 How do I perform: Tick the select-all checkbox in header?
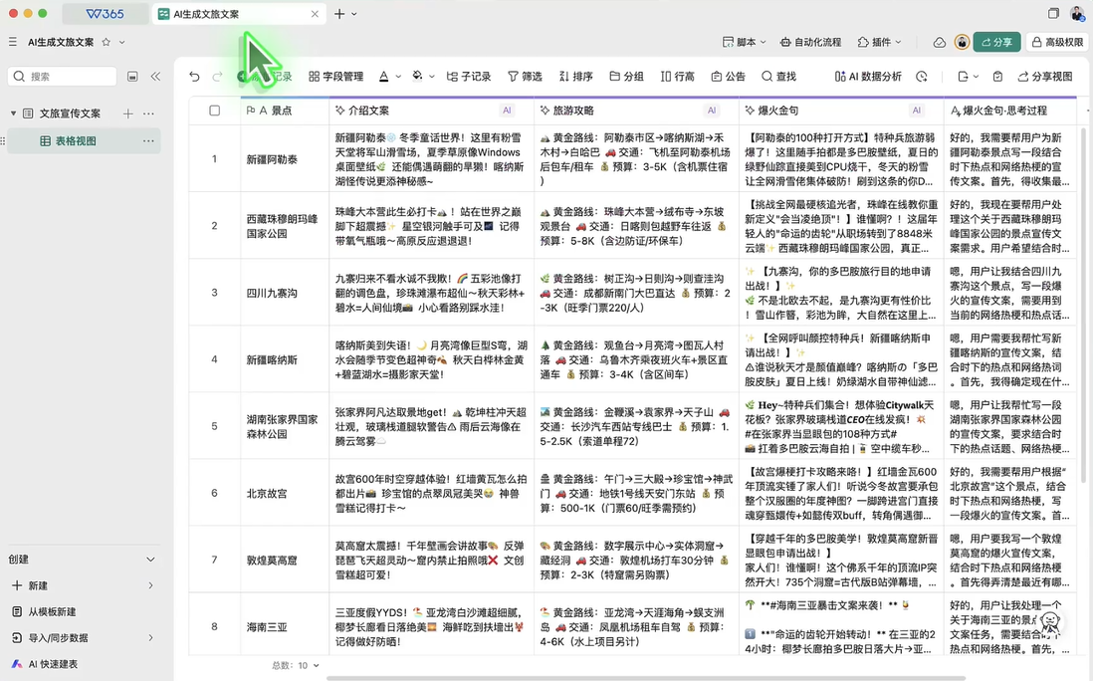coord(214,111)
